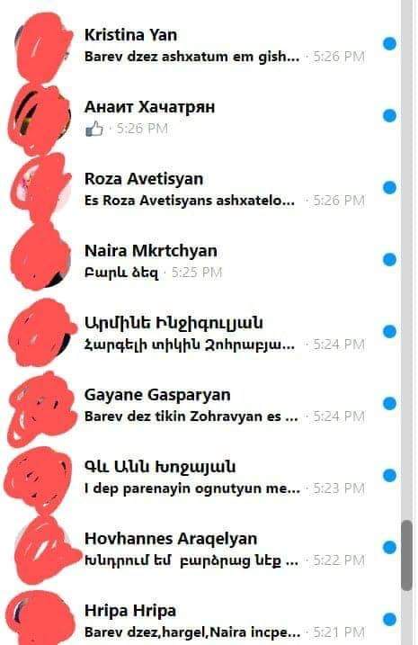This screenshot has height=645, width=418.
Task: Click the thumbs-up icon under Анаит Хачатрян
Action: [94, 129]
